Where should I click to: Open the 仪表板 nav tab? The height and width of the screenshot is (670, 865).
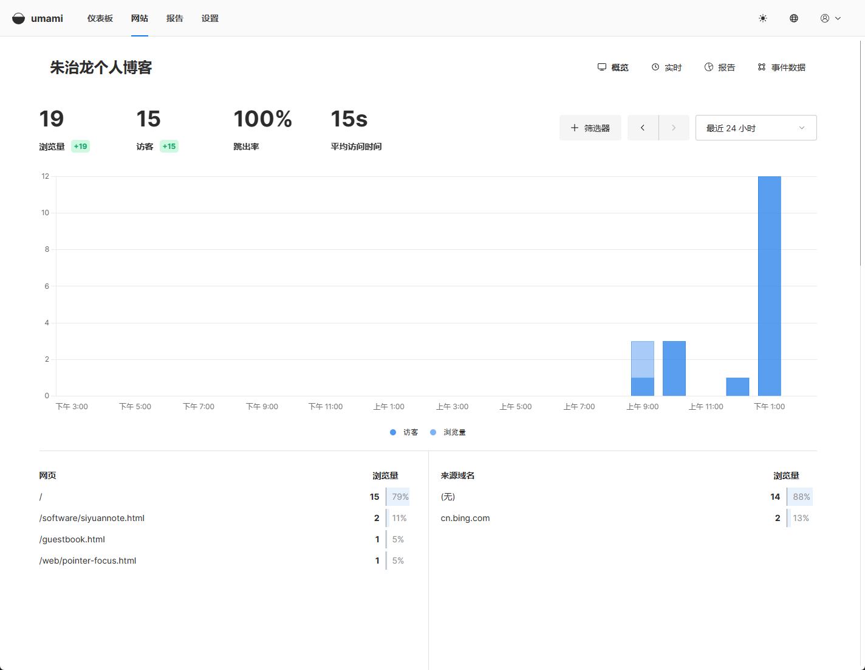tap(100, 18)
